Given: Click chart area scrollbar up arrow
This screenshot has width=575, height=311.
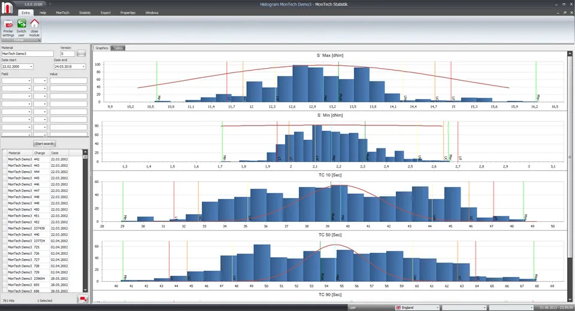Looking at the screenshot, I should point(570,53).
